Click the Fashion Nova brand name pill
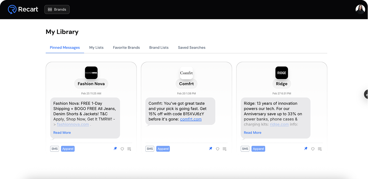Screen dimensions: 368x179 (x=91, y=84)
